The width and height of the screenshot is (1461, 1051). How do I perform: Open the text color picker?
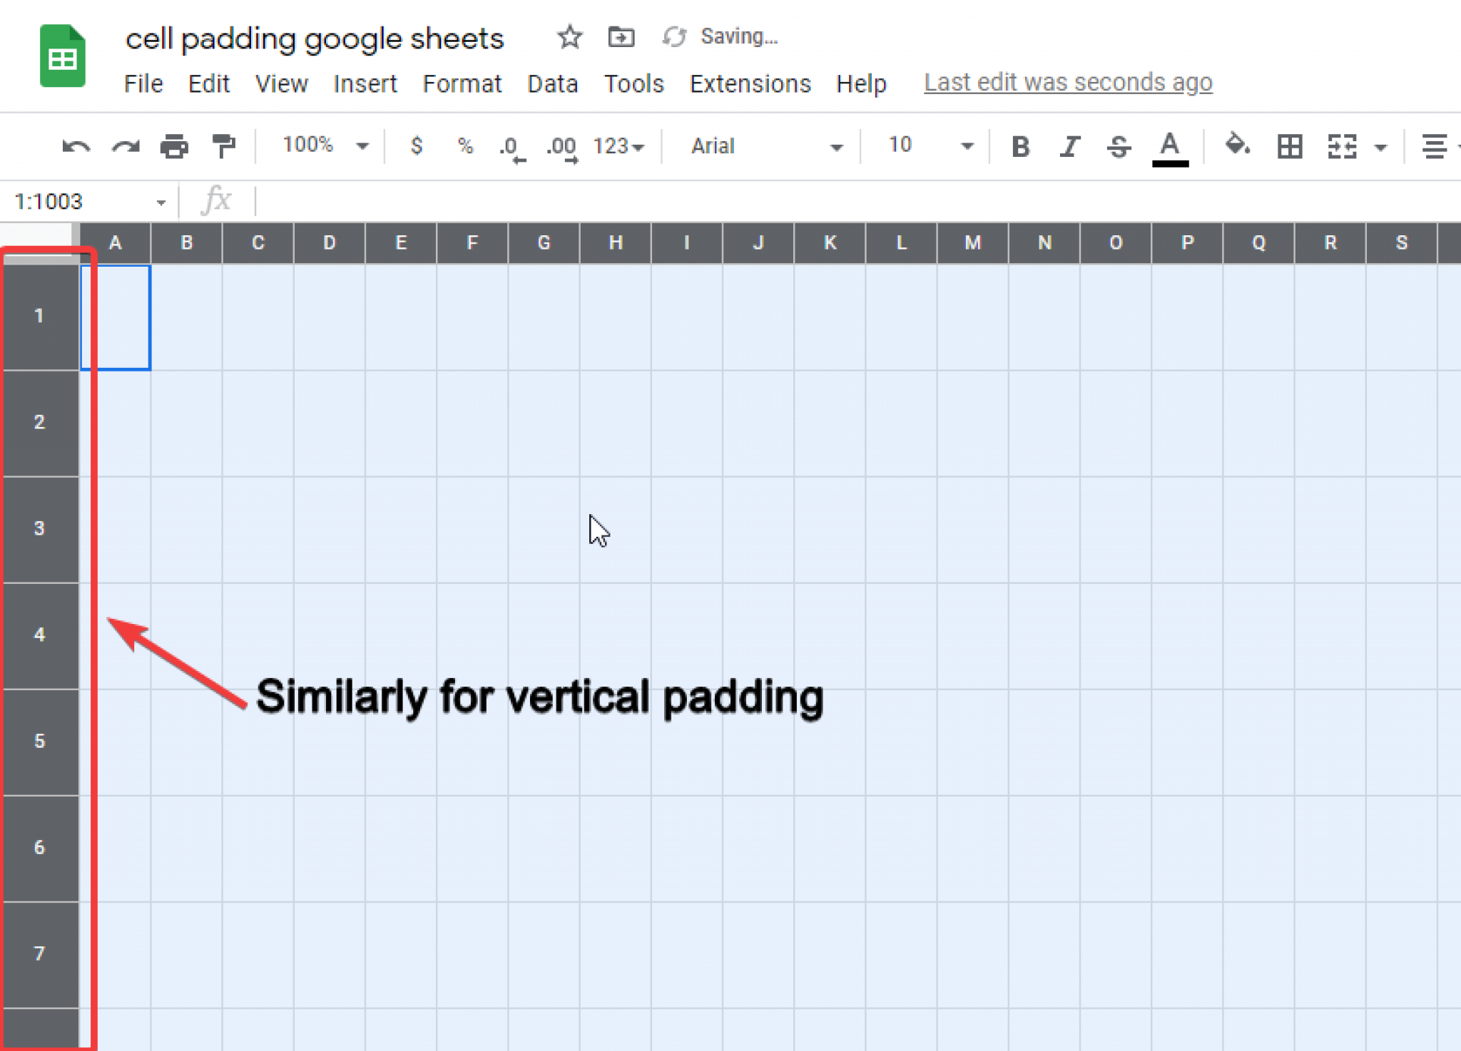click(1170, 148)
